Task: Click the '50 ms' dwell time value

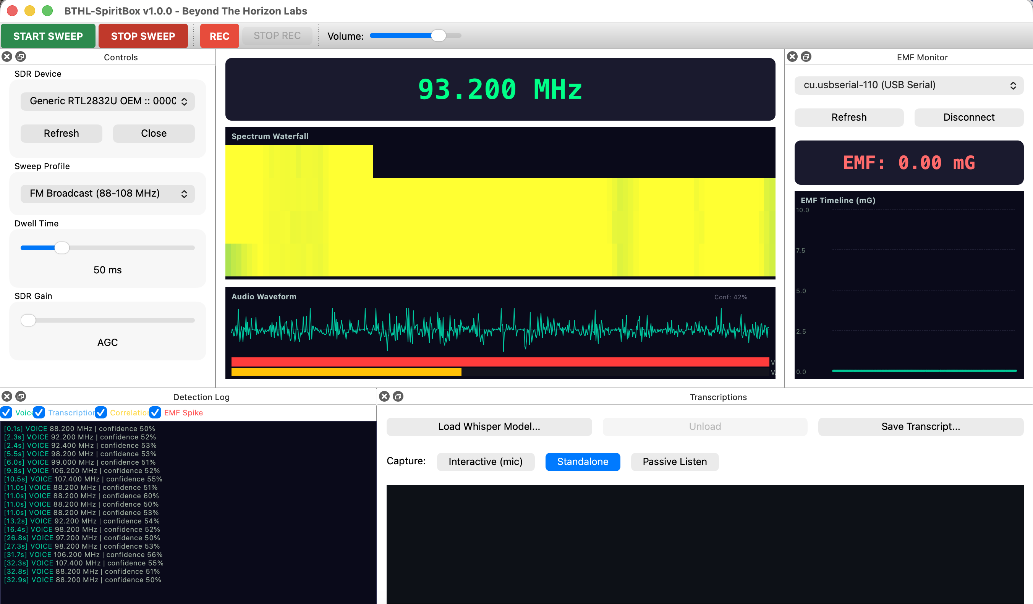Action: (x=108, y=270)
